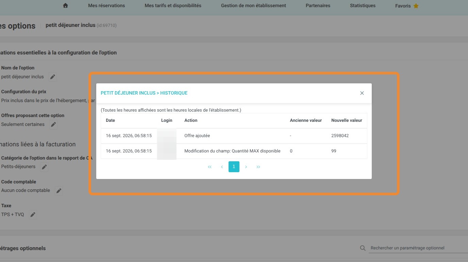This screenshot has height=262, width=468.
Task: Go to the home icon in the top navigation
Action: coord(66,5)
